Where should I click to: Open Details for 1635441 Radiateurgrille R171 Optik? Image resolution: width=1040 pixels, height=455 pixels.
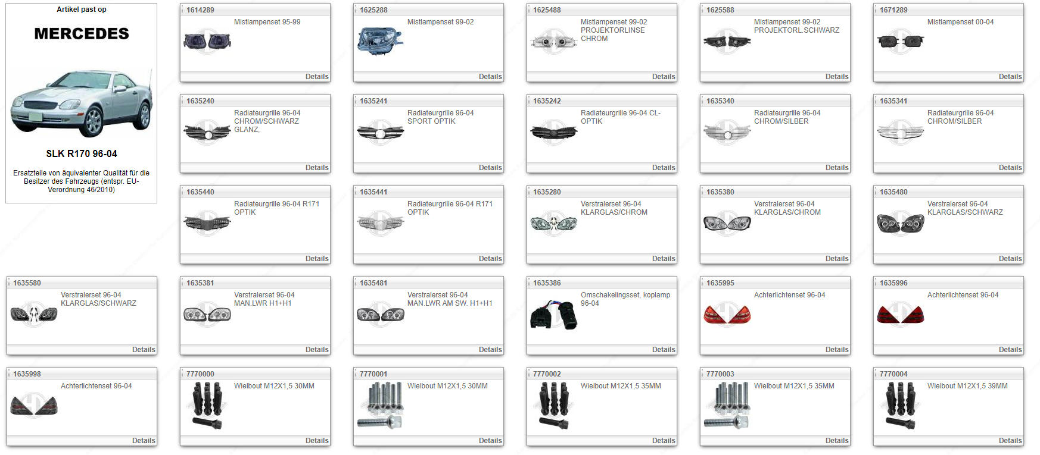coord(490,259)
